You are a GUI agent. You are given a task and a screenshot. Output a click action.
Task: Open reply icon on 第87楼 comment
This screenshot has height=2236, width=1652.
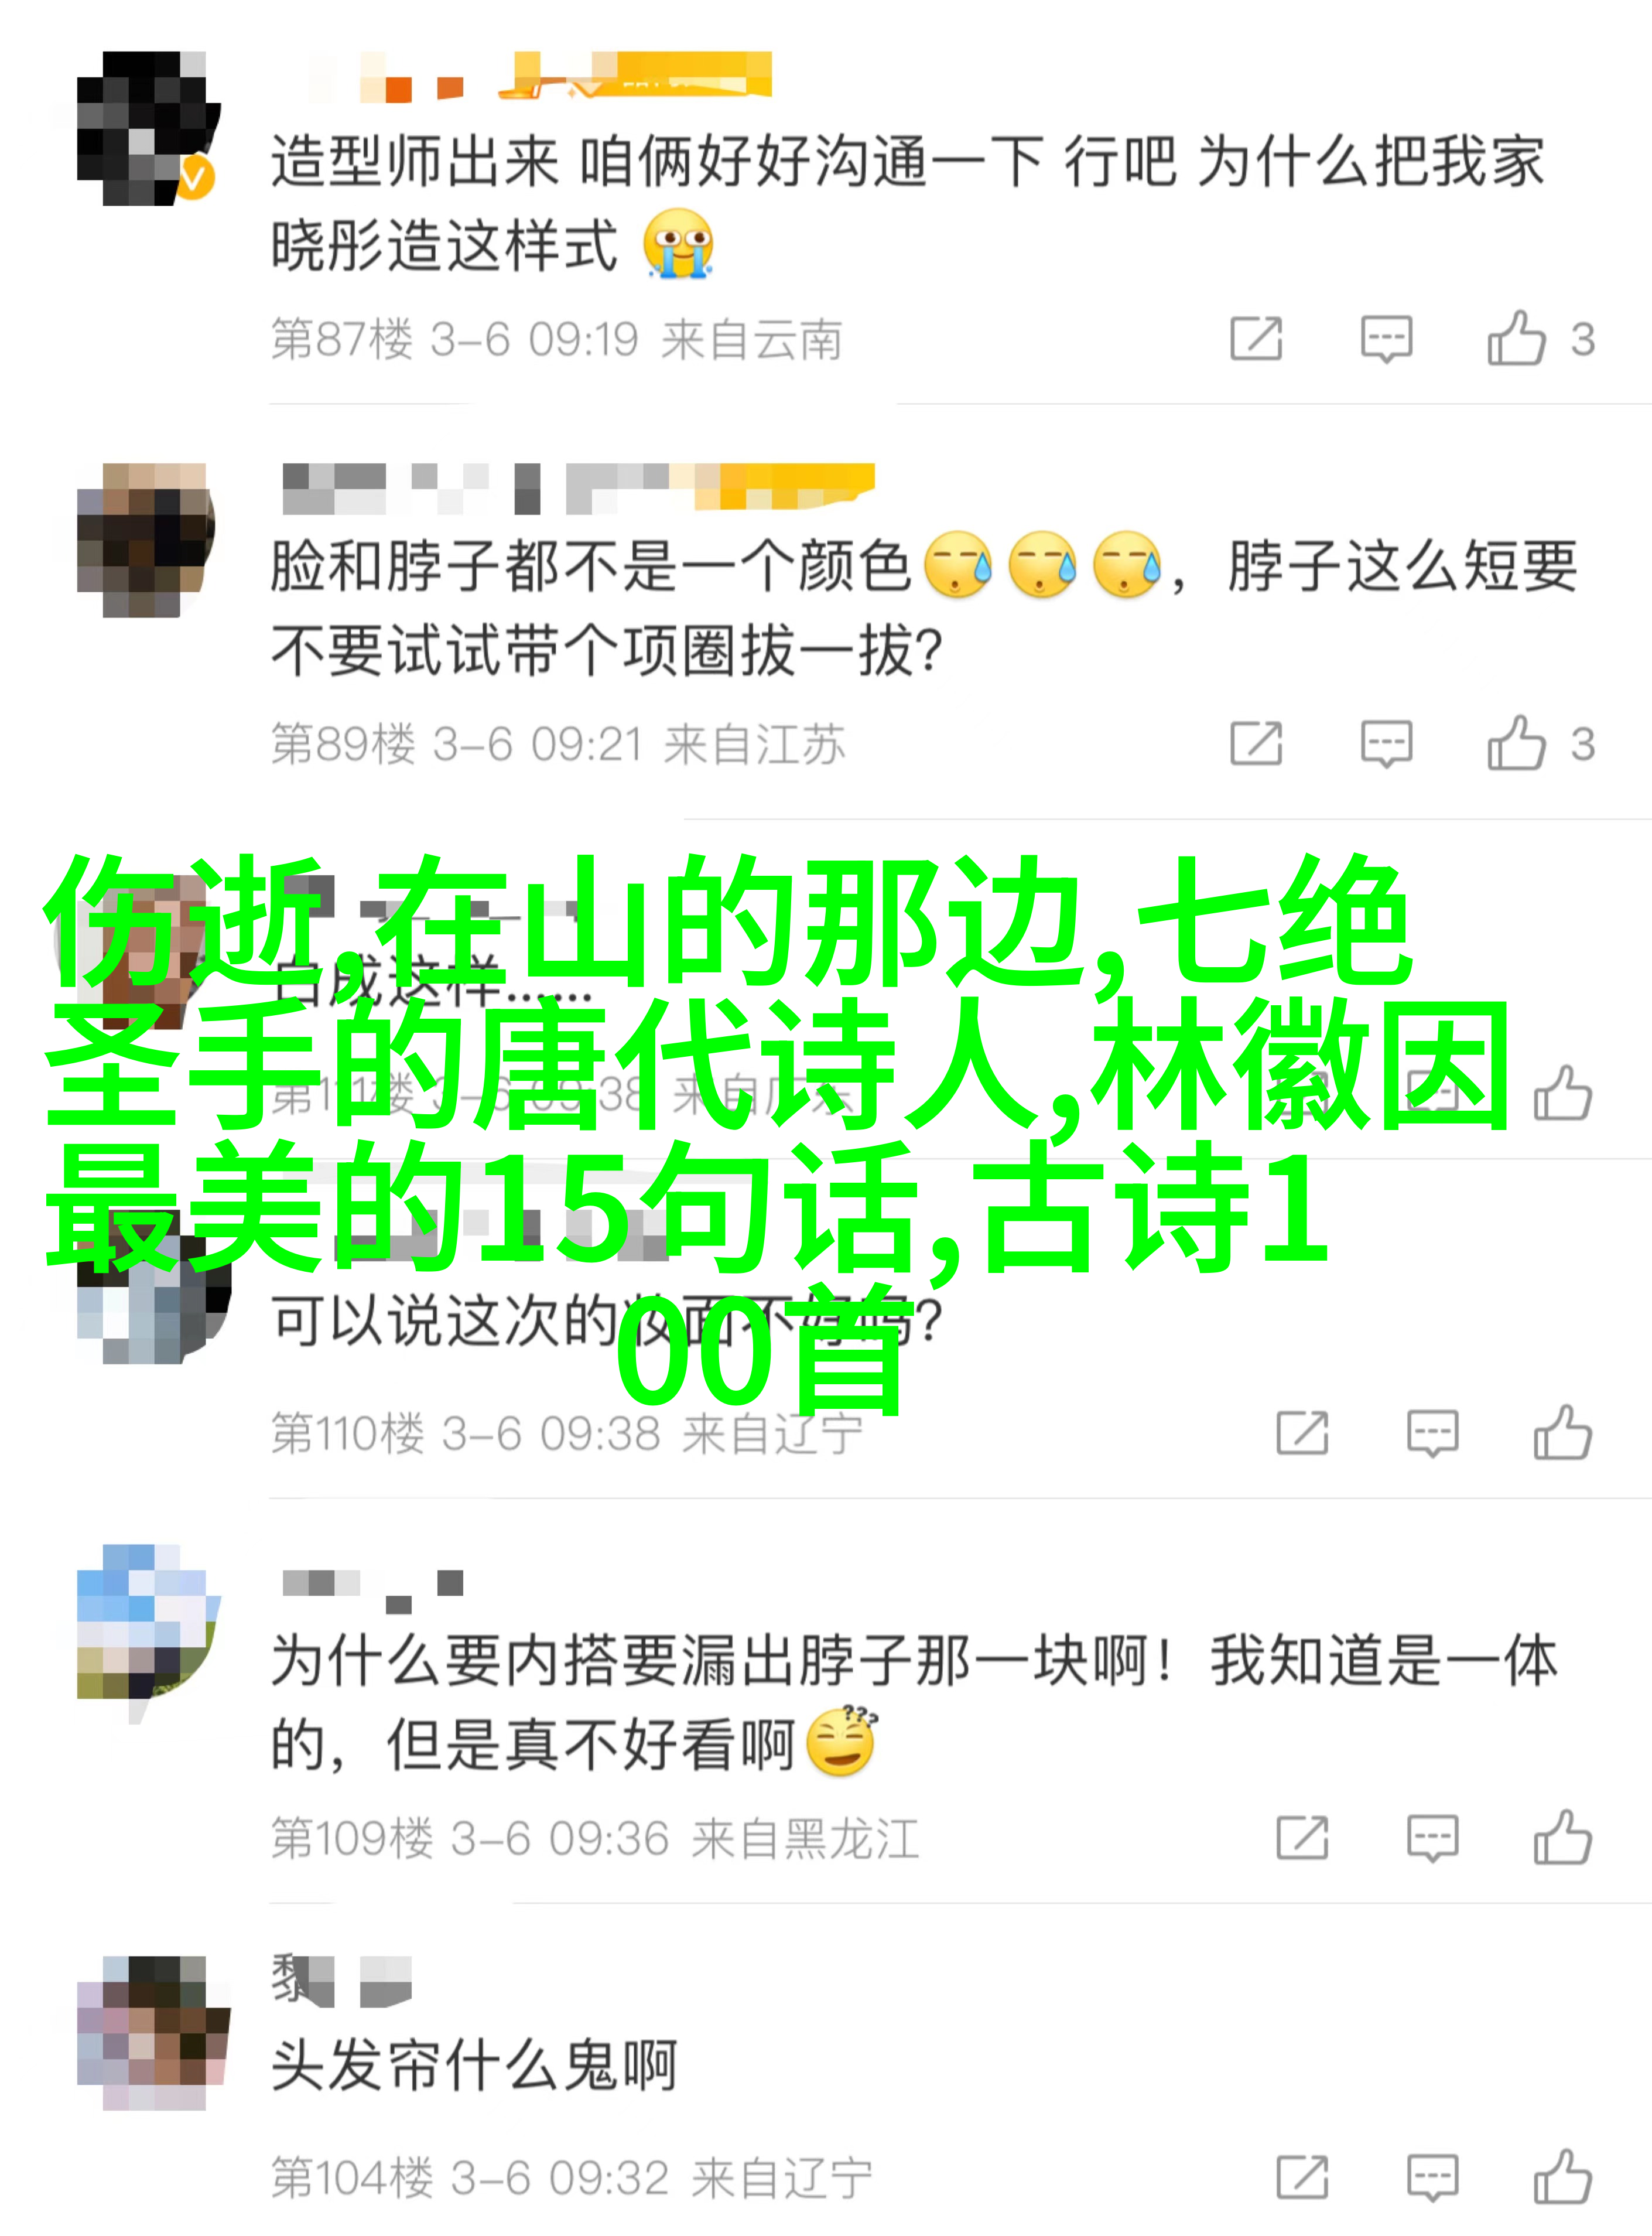click(x=1386, y=339)
